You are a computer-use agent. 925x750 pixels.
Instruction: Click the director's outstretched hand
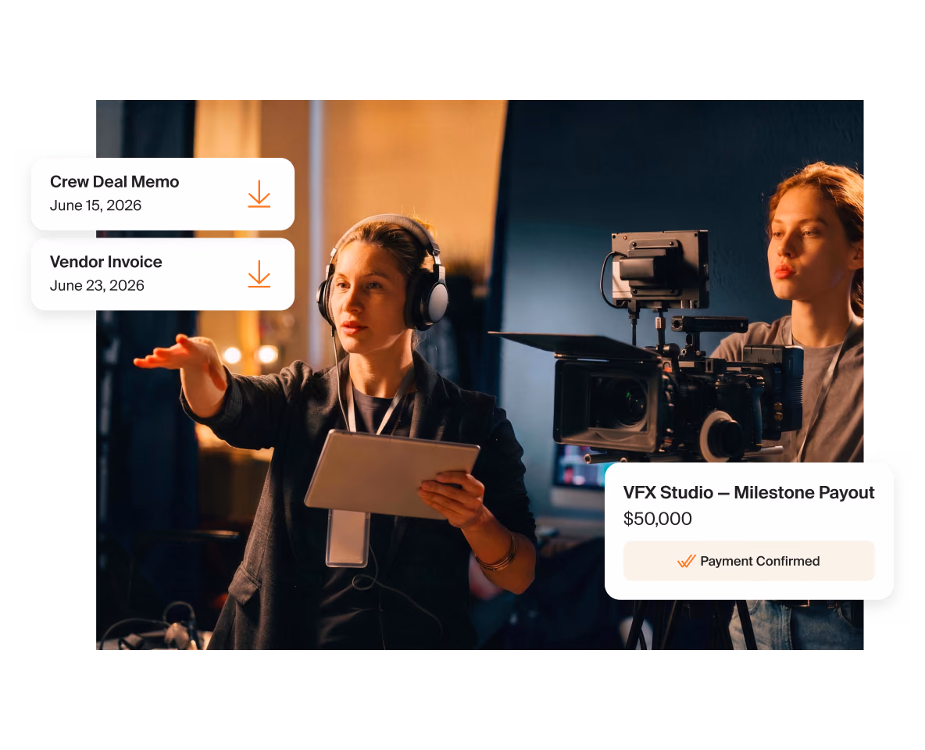177,354
